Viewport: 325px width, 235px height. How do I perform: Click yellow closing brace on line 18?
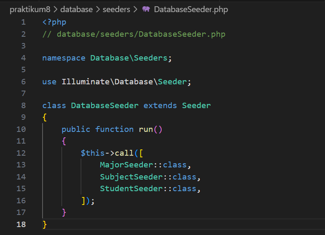click(45, 225)
